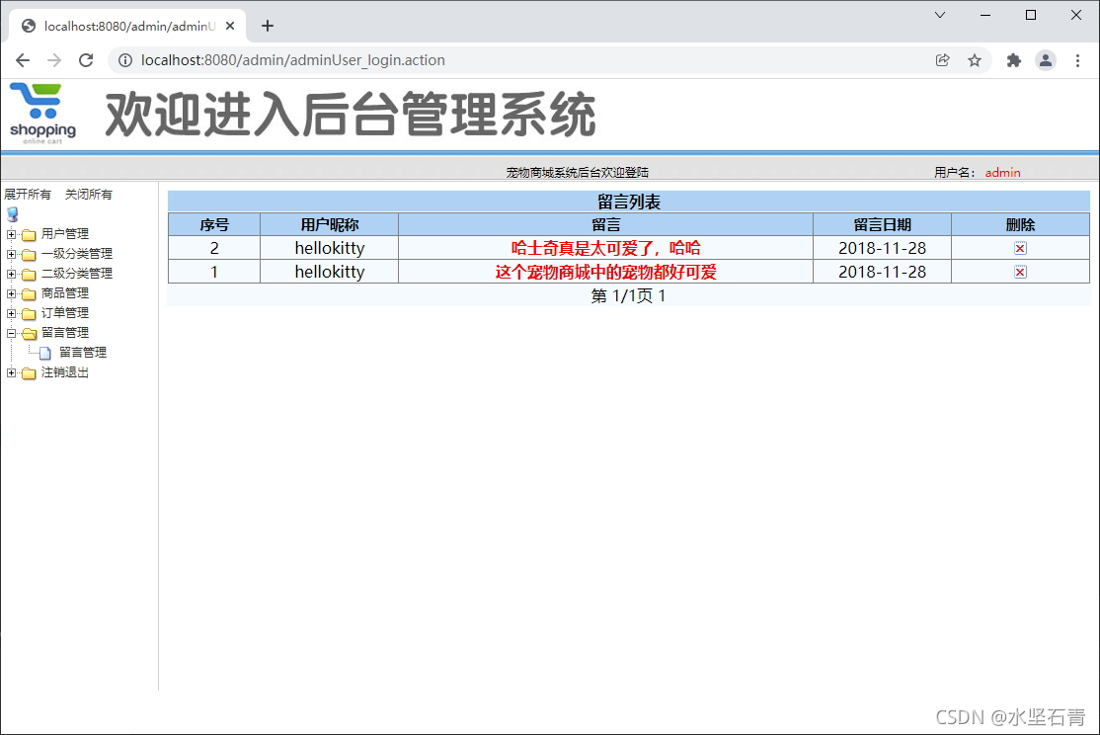The width and height of the screenshot is (1100, 735).
Task: Click the 商品管理 folder icon
Action: [29, 293]
